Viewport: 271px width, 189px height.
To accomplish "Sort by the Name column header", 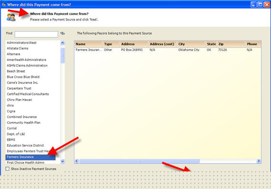I will (x=89, y=44).
